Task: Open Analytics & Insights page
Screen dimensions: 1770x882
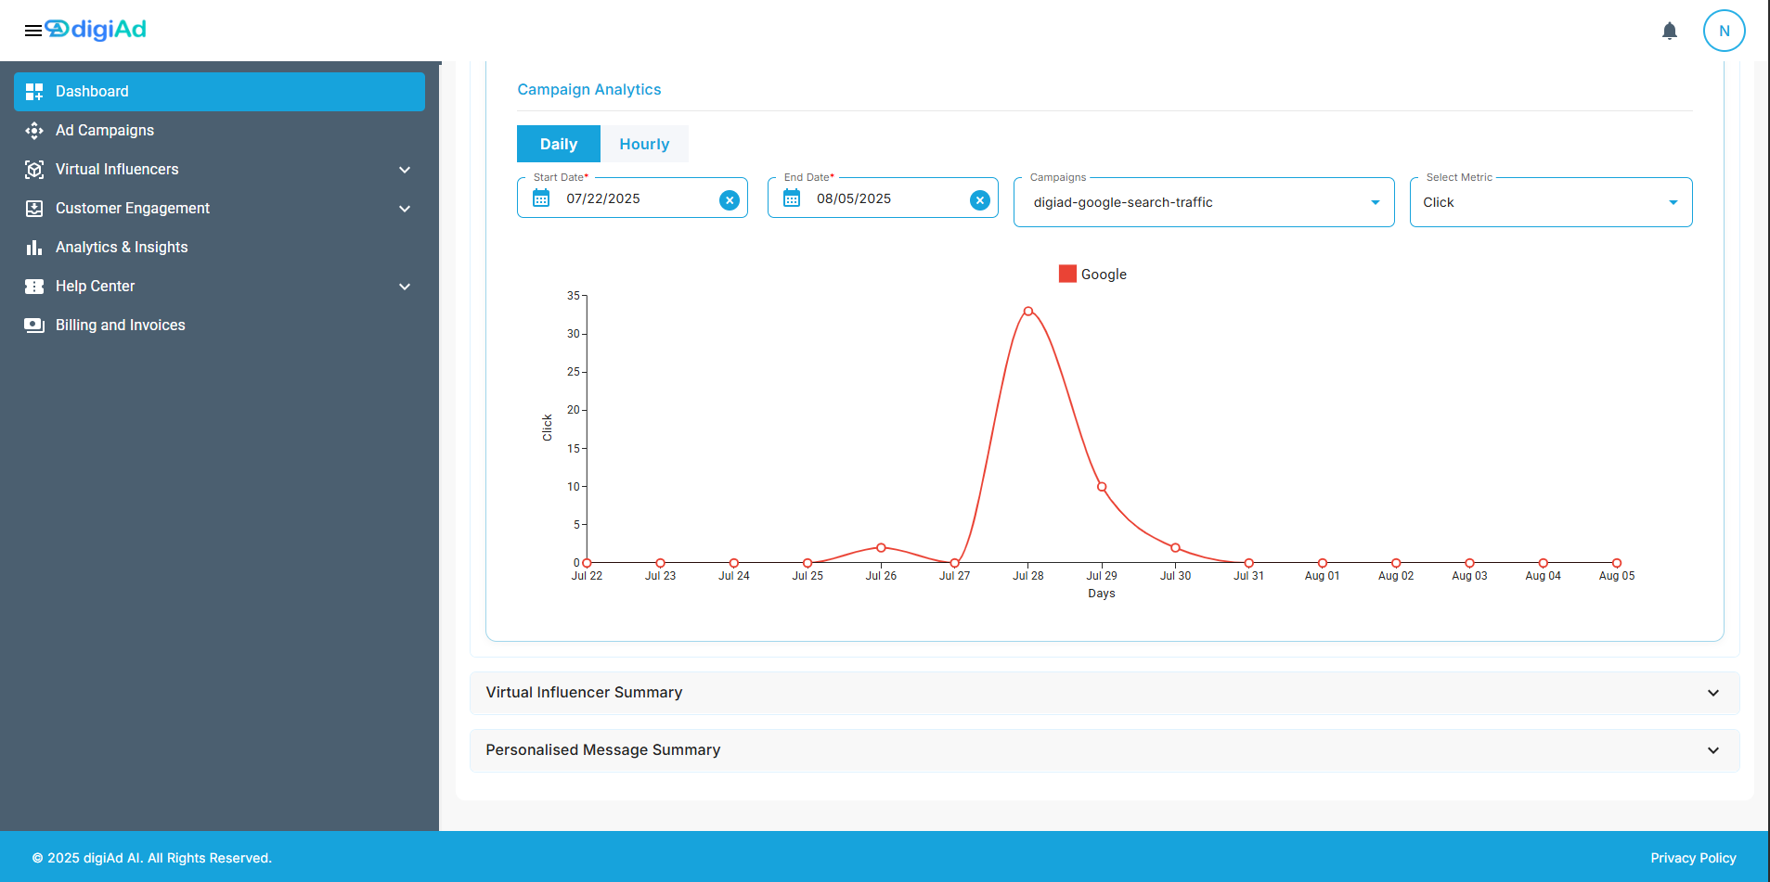Action: (x=219, y=248)
